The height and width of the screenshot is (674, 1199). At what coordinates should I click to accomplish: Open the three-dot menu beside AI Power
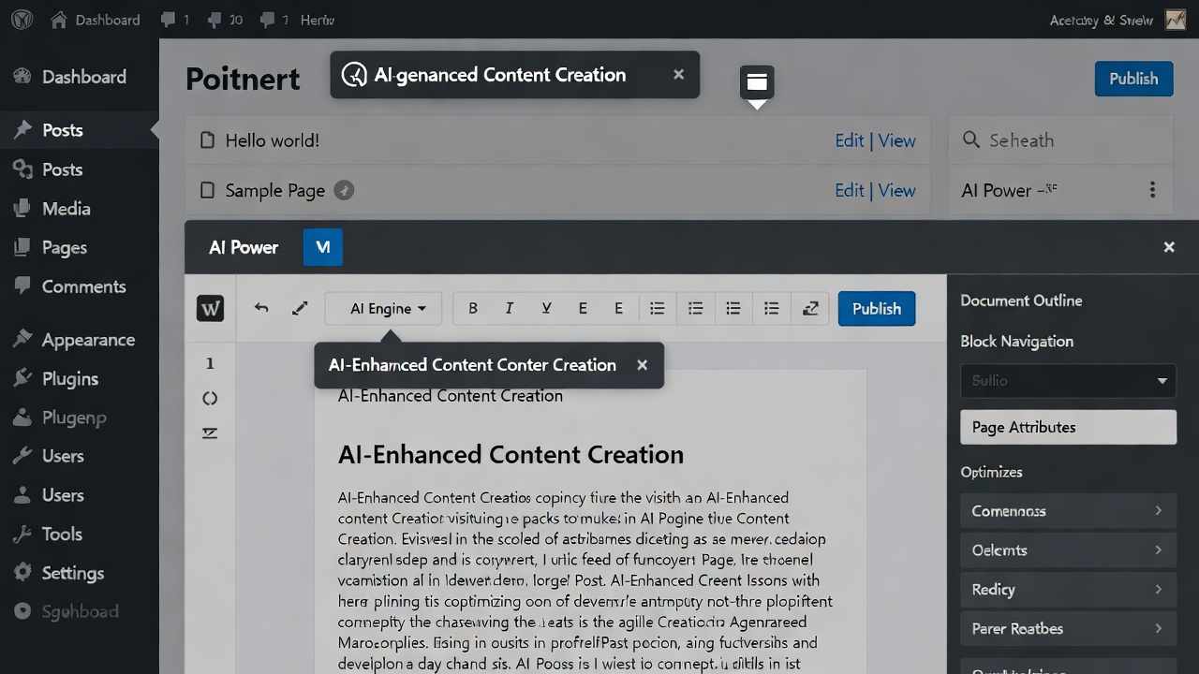1152,190
